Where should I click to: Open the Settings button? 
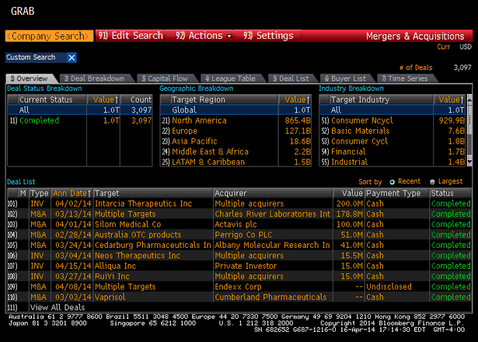tap(267, 36)
